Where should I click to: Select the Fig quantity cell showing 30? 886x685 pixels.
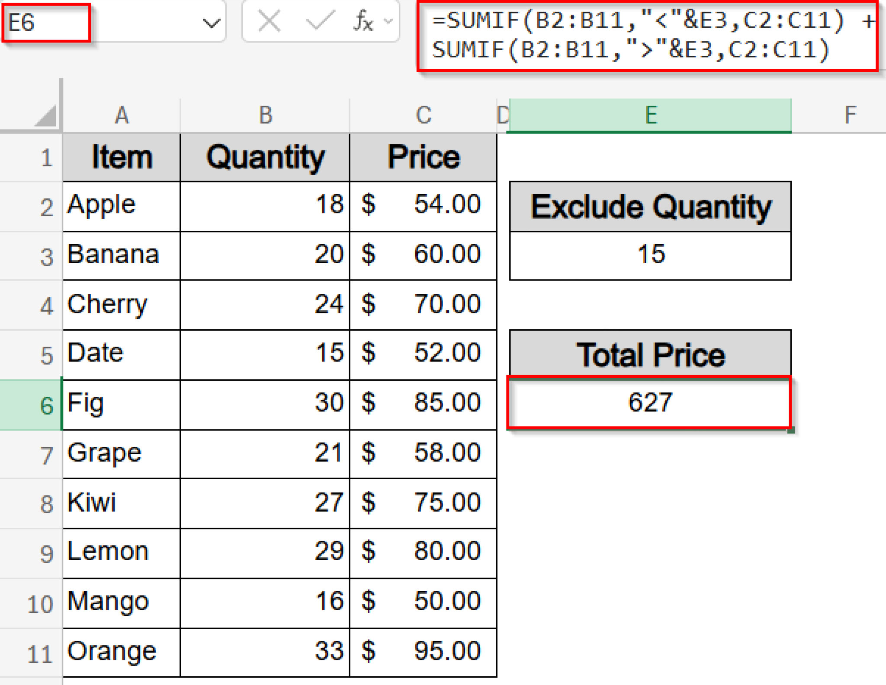point(264,403)
